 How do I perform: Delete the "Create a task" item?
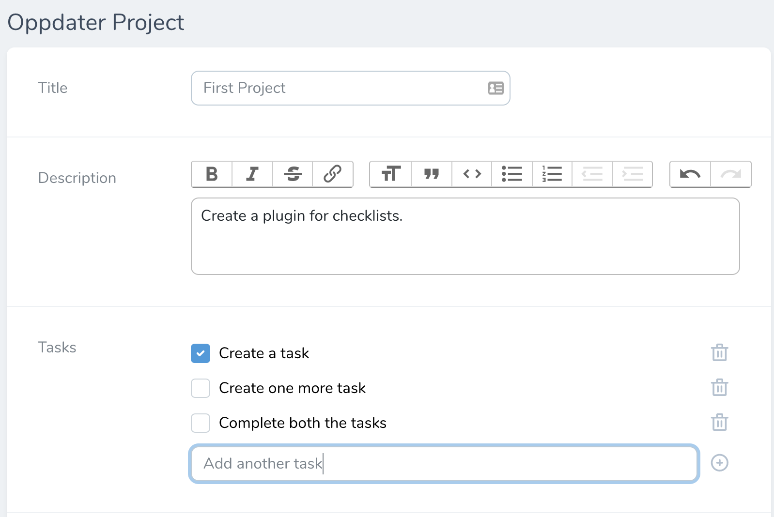tap(719, 353)
